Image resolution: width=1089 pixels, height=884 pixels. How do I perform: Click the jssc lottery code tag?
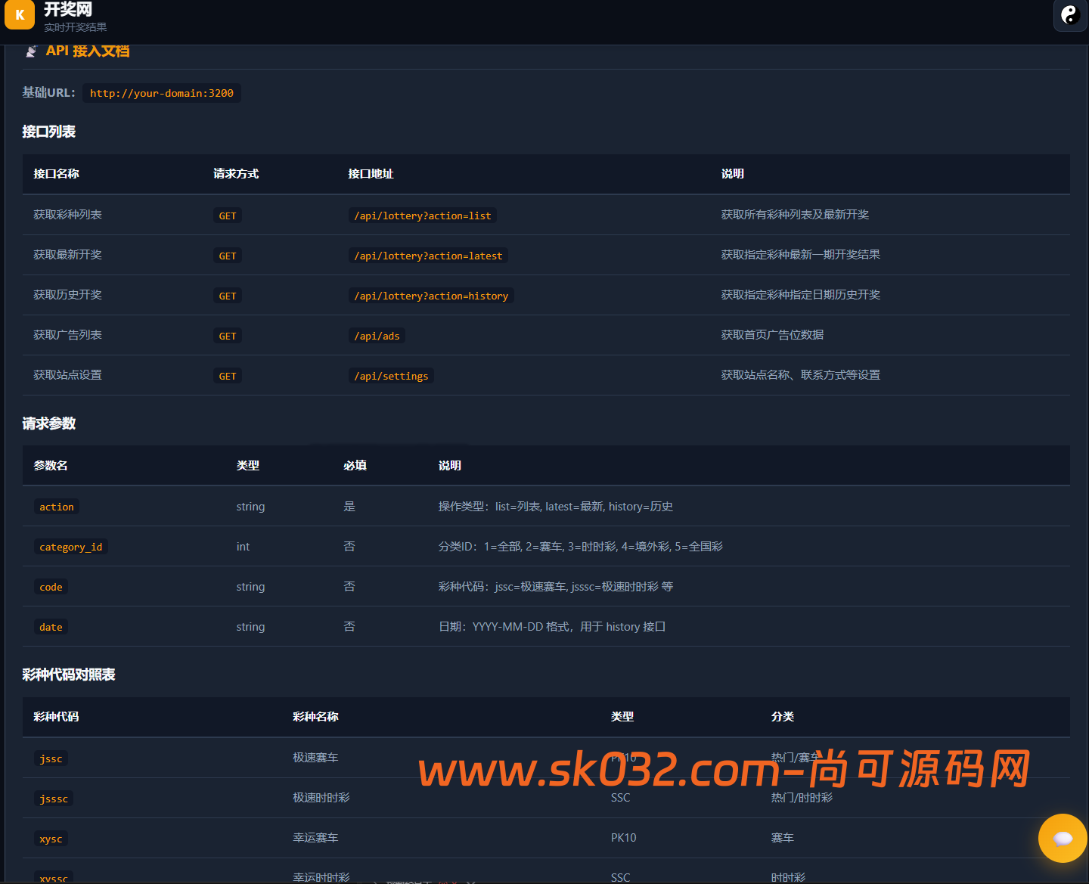coord(51,758)
